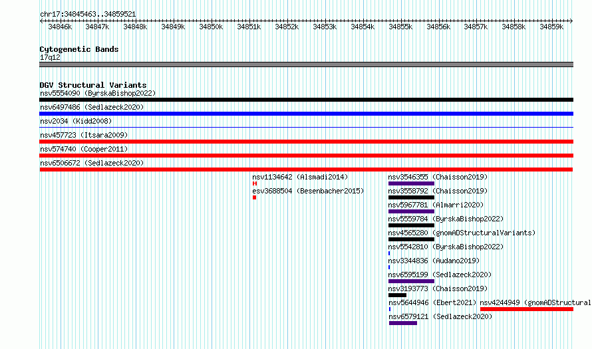The width and height of the screenshot is (592, 349).
Task: Open nsv6595199 (Sedlazeck2020) label
Action: [x=440, y=275]
